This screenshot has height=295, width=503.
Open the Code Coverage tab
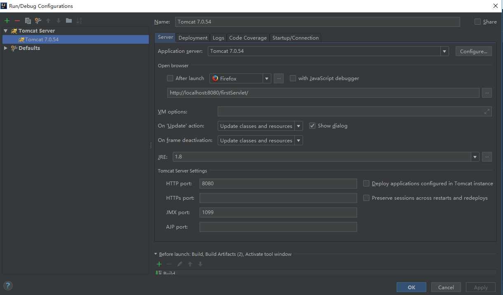[248, 38]
